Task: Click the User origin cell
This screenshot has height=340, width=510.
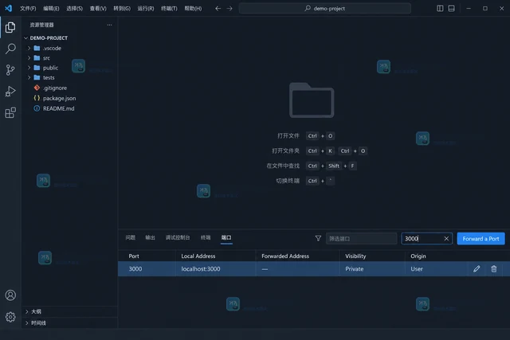Action: point(417,269)
